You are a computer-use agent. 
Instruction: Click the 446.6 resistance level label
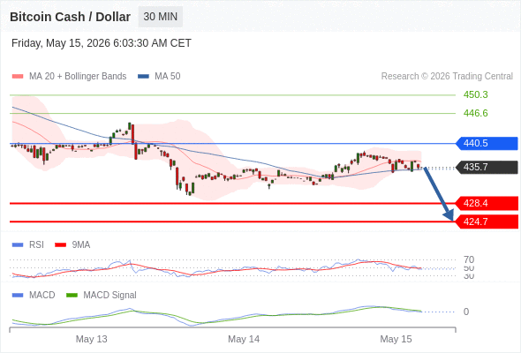point(475,113)
